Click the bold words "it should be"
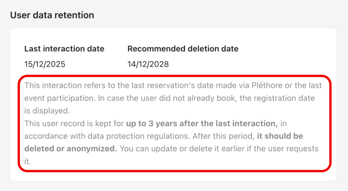 (x=280, y=136)
